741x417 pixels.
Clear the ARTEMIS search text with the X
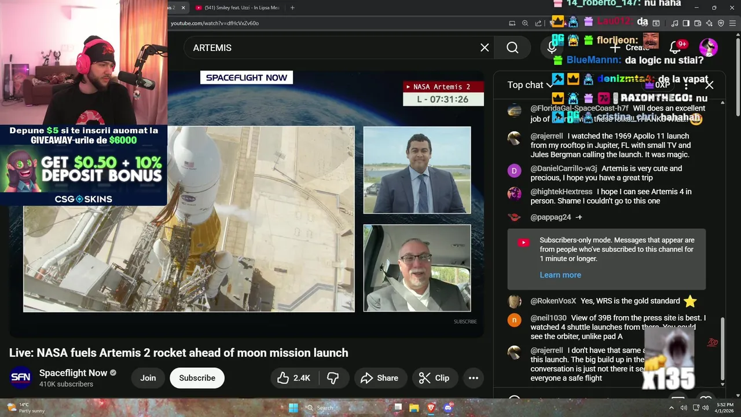(485, 47)
